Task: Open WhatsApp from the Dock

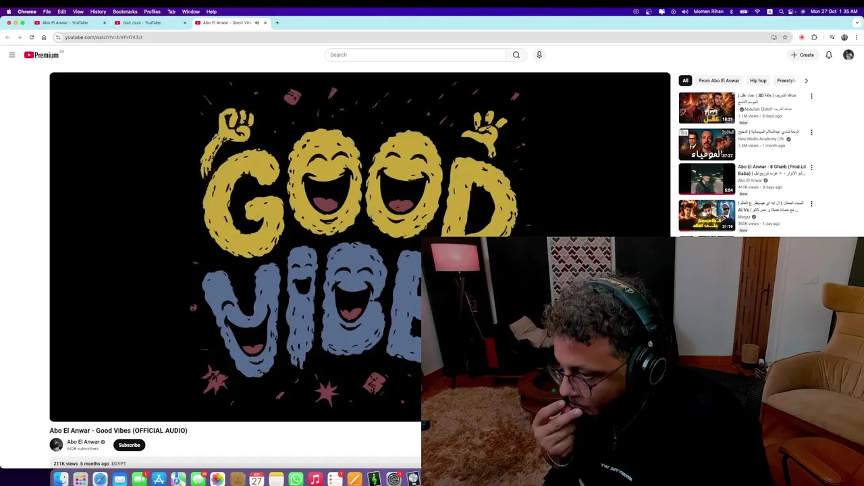Action: pos(296,479)
